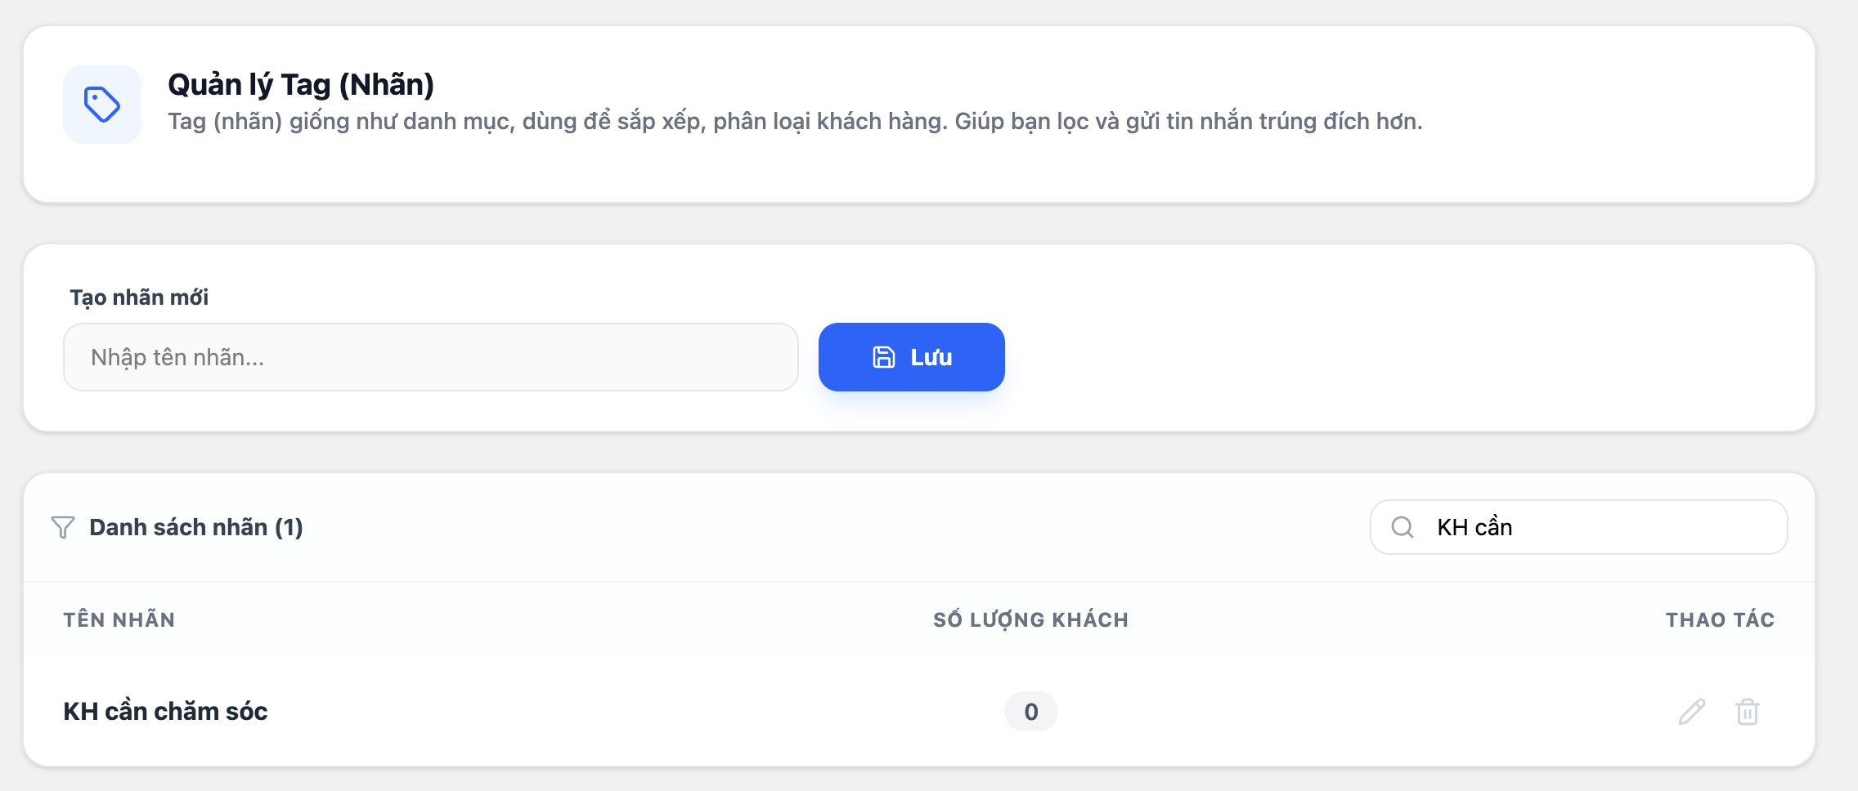
Task: Select the KH cần chăm sóc tag name
Action: click(x=165, y=712)
